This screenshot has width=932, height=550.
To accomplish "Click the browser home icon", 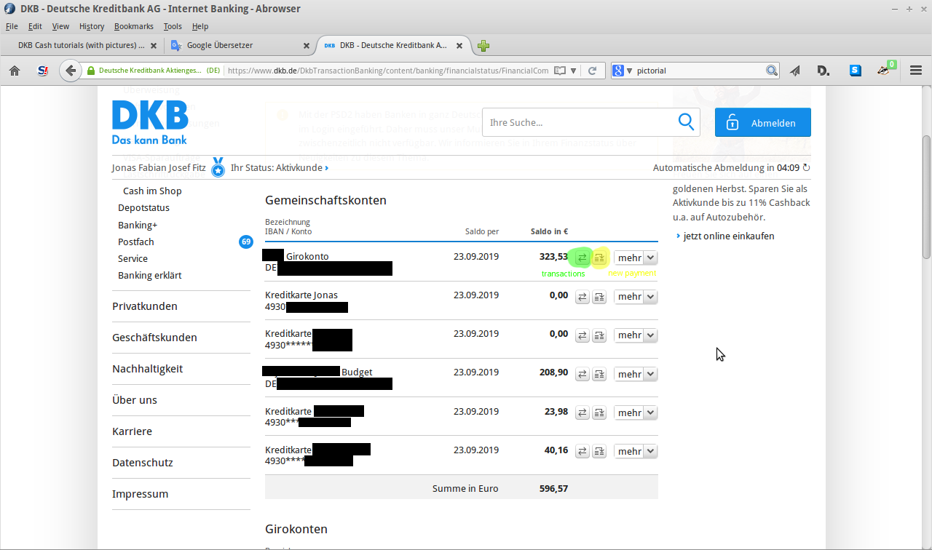I will (15, 71).
